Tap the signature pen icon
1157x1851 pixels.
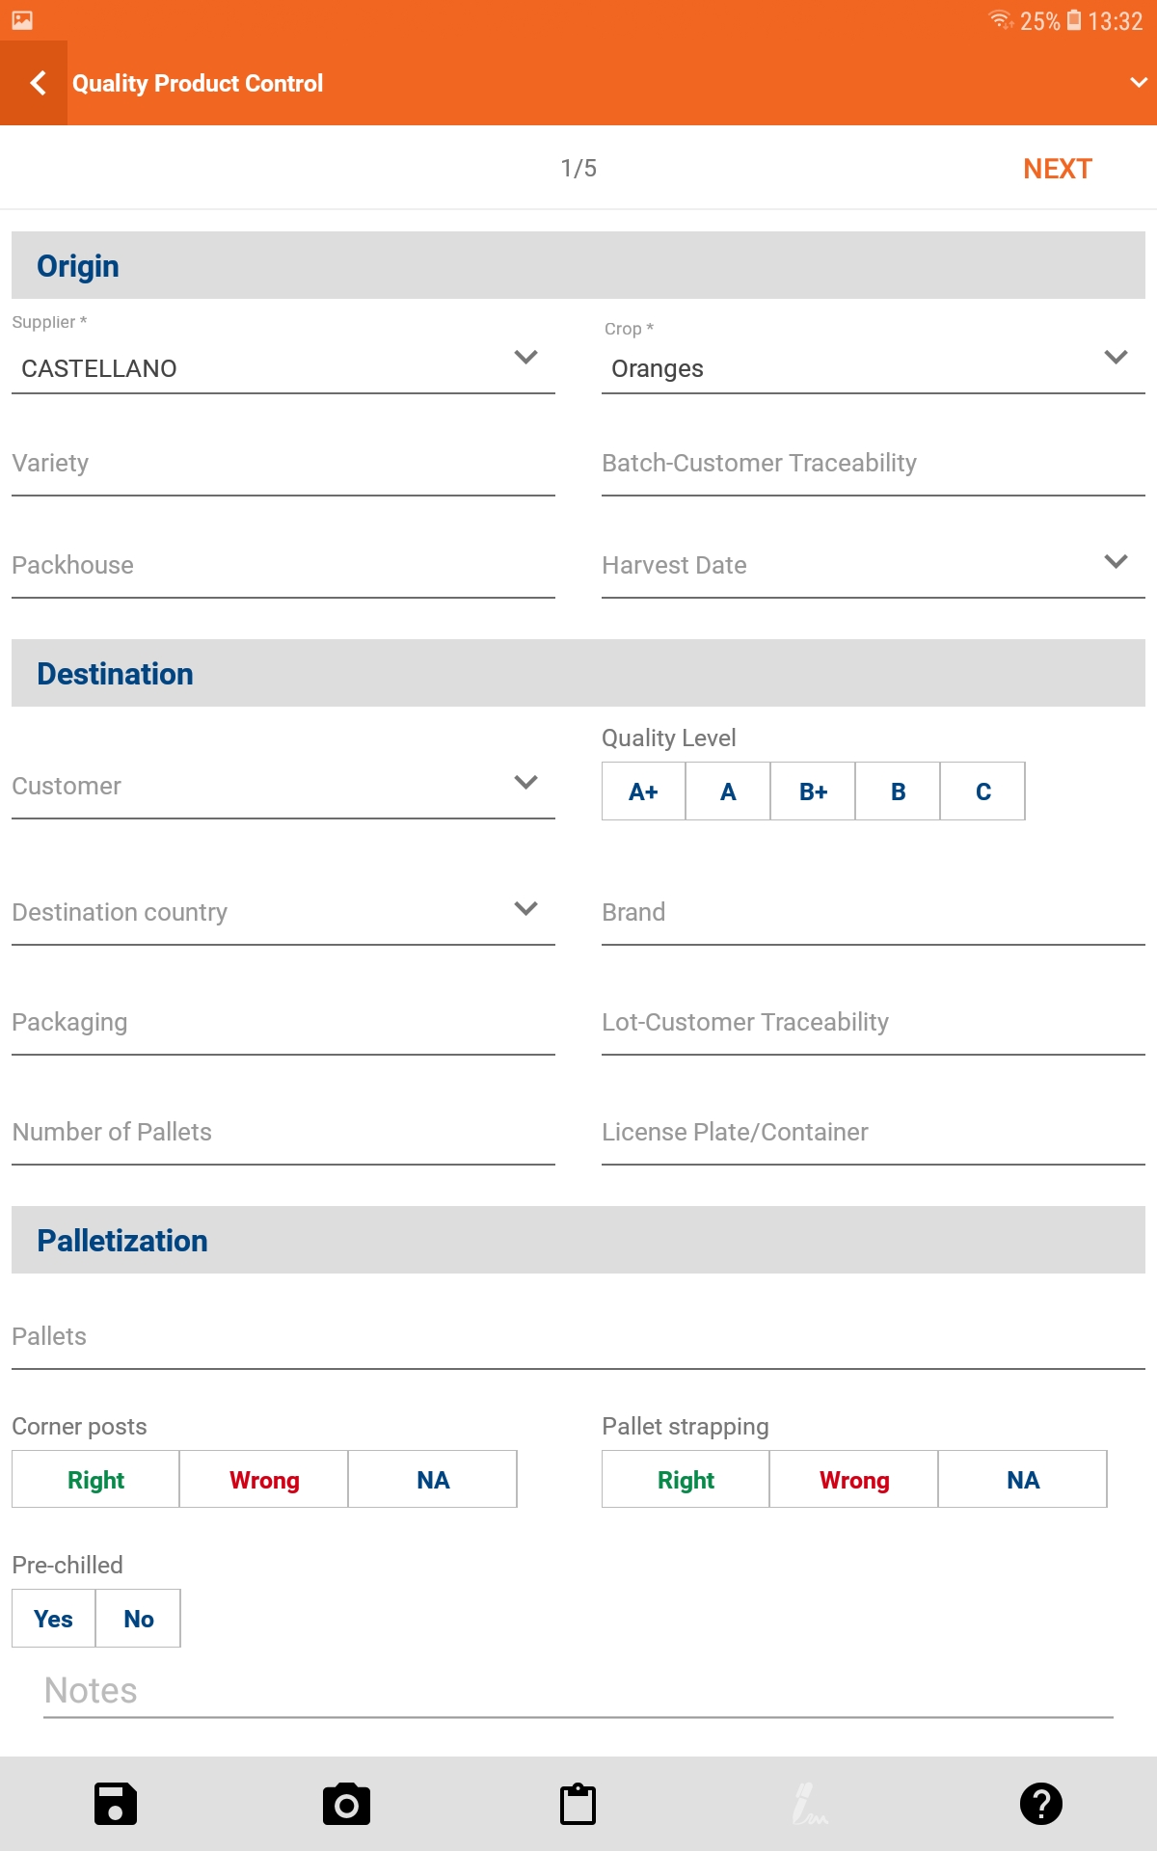[x=809, y=1804]
